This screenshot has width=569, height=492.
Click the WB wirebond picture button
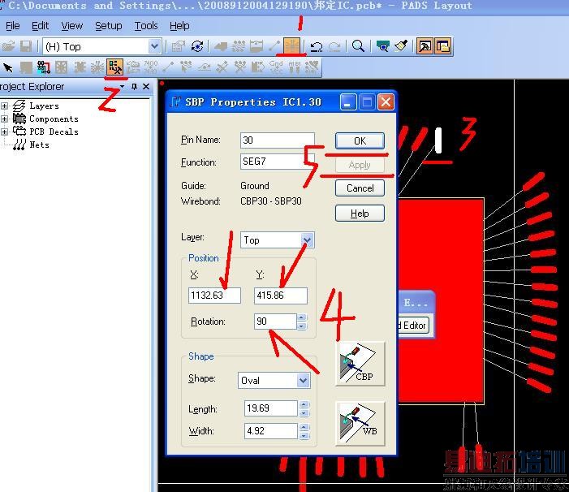tap(360, 424)
